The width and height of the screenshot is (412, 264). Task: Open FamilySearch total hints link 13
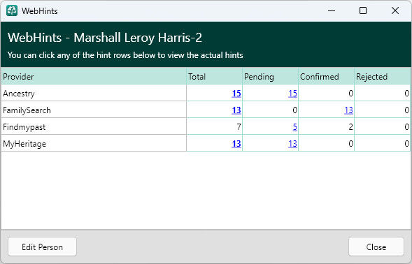(236, 110)
